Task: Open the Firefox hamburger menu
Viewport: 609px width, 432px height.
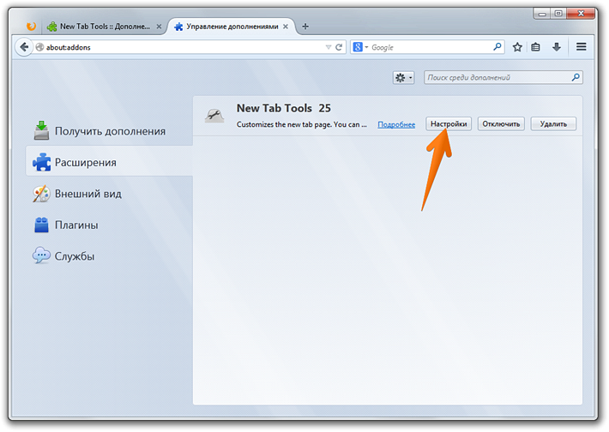Action: 581,47
